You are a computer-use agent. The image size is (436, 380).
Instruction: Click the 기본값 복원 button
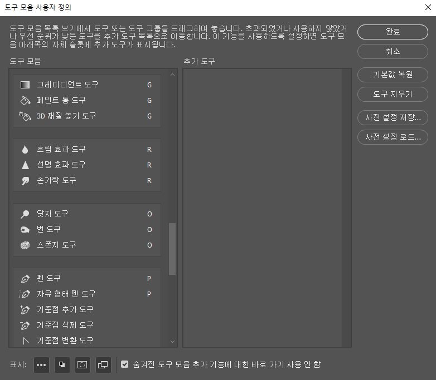393,75
